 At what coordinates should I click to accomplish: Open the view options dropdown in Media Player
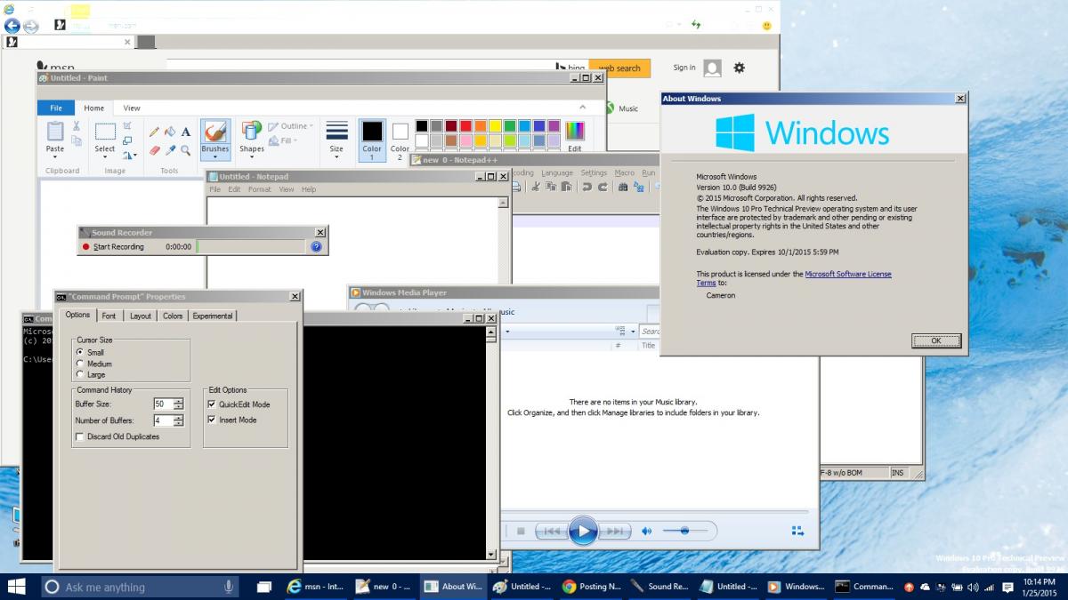(x=633, y=332)
